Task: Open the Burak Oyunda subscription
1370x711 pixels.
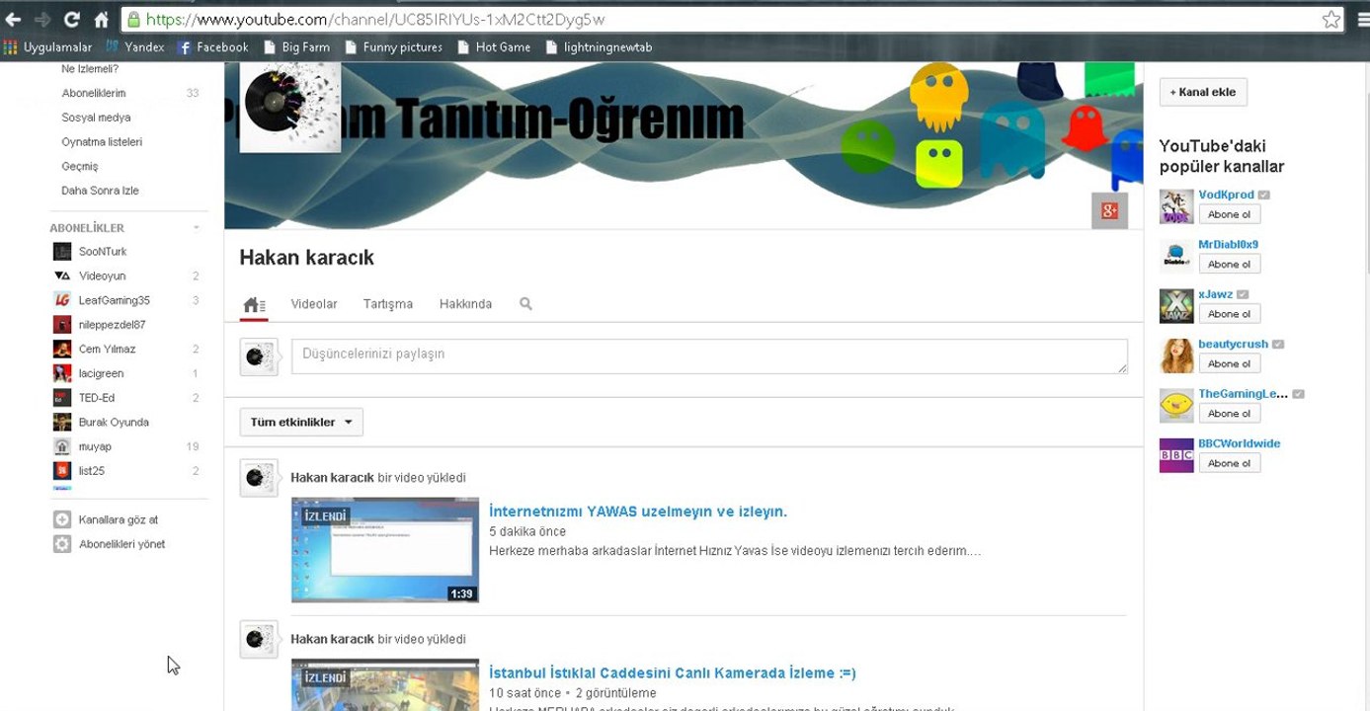Action: pos(114,423)
